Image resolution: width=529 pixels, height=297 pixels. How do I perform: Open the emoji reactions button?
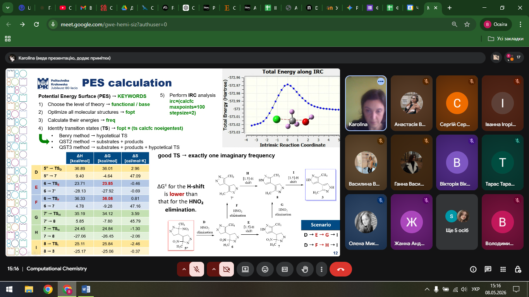265,269
